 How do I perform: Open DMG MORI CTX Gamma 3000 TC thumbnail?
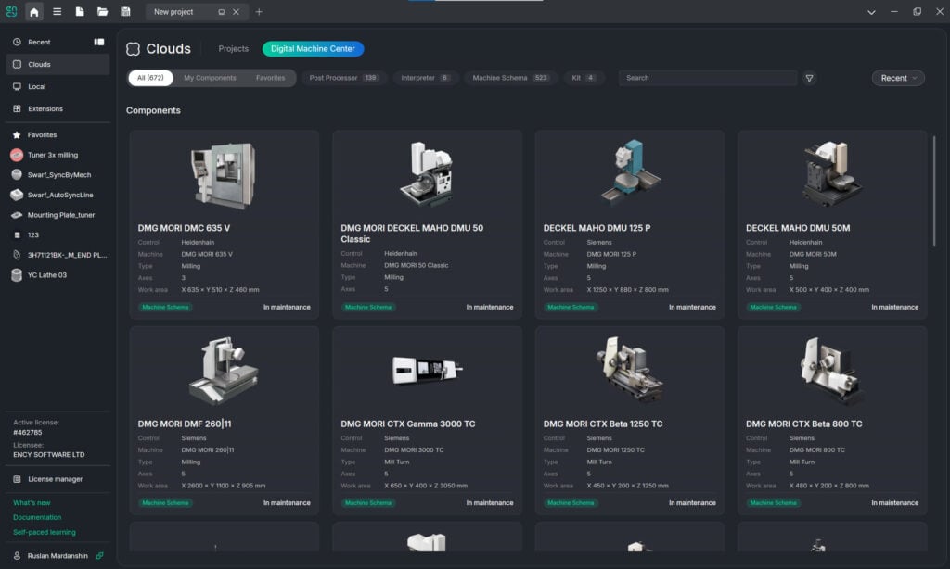[427, 369]
